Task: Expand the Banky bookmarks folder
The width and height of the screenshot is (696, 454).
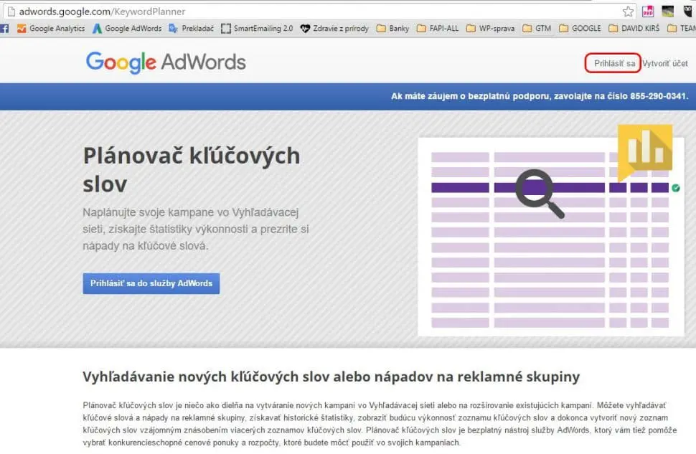Action: (x=395, y=28)
